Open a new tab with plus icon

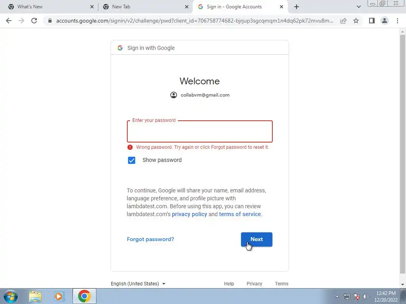click(297, 7)
